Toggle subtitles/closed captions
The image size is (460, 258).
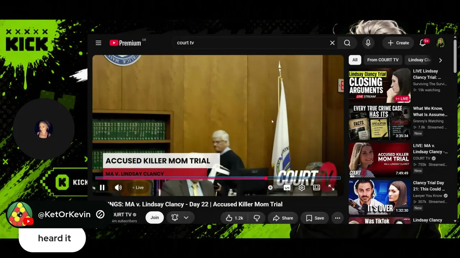(x=287, y=187)
